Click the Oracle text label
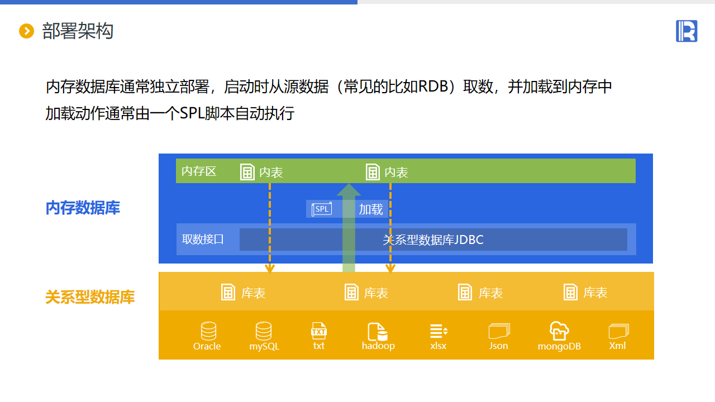 tap(207, 346)
